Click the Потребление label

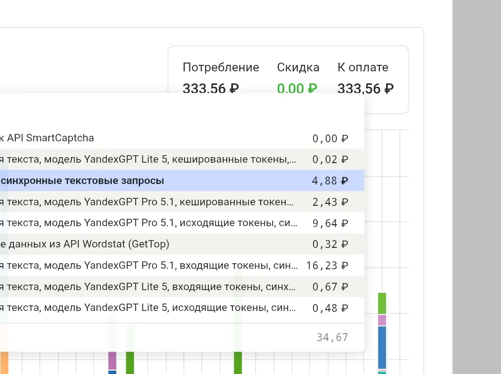(x=221, y=67)
